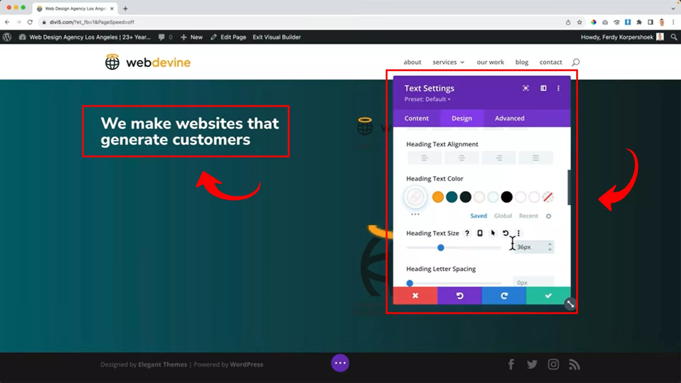681x383 pixels.
Task: Click the help question mark for Heading Text Size
Action: point(467,233)
